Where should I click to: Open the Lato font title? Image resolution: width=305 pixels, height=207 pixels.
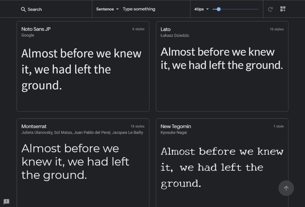coord(165,29)
